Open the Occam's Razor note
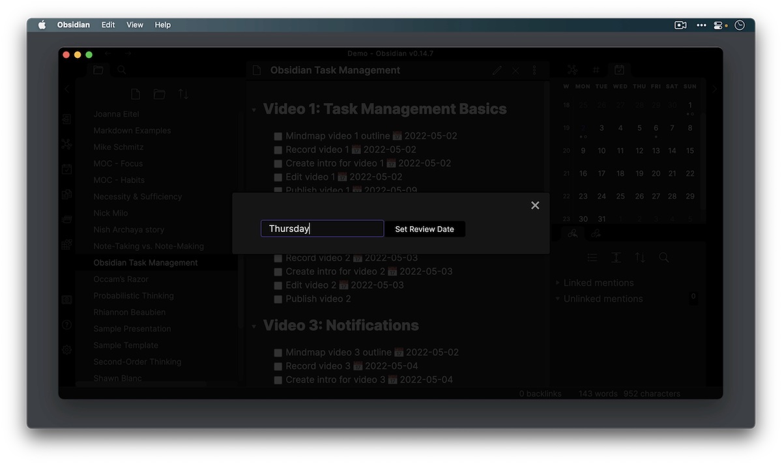782x464 pixels. coord(121,279)
